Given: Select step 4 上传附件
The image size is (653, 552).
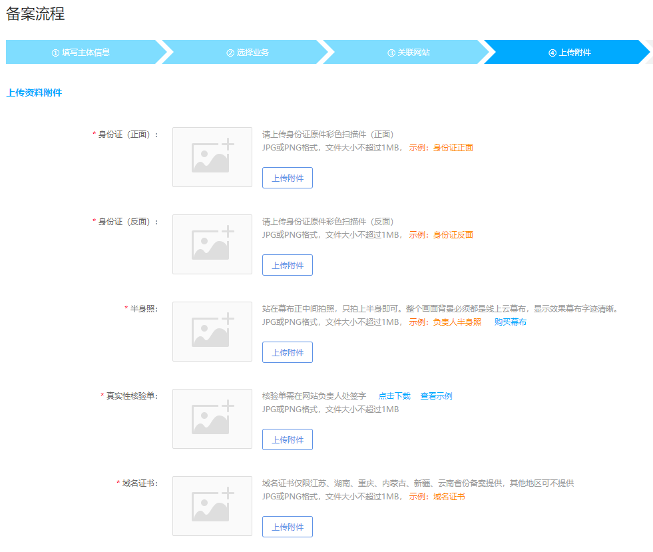Looking at the screenshot, I should tap(570, 53).
